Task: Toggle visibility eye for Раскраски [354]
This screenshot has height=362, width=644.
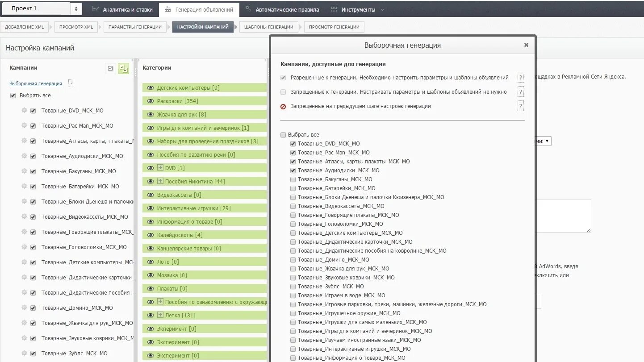Action: pyautogui.click(x=151, y=101)
